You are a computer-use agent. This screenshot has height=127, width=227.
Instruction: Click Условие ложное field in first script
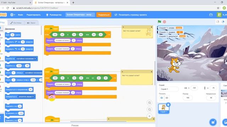pyautogui.click(x=62, y=49)
